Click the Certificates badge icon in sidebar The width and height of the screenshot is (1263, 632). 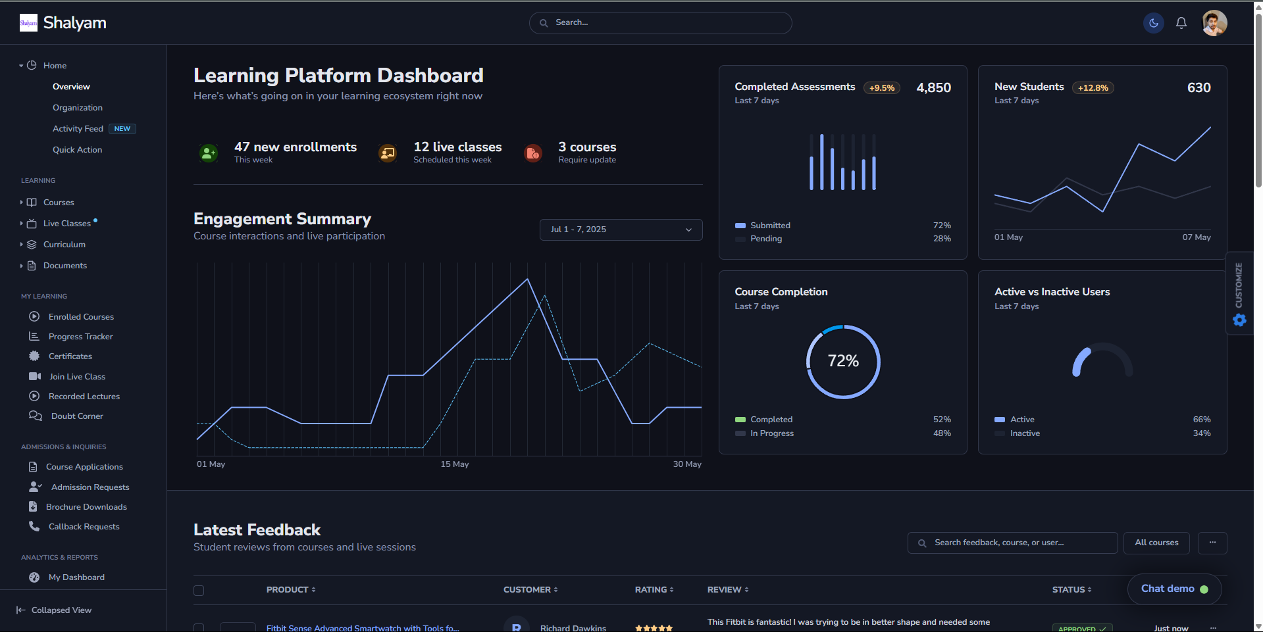pos(34,356)
